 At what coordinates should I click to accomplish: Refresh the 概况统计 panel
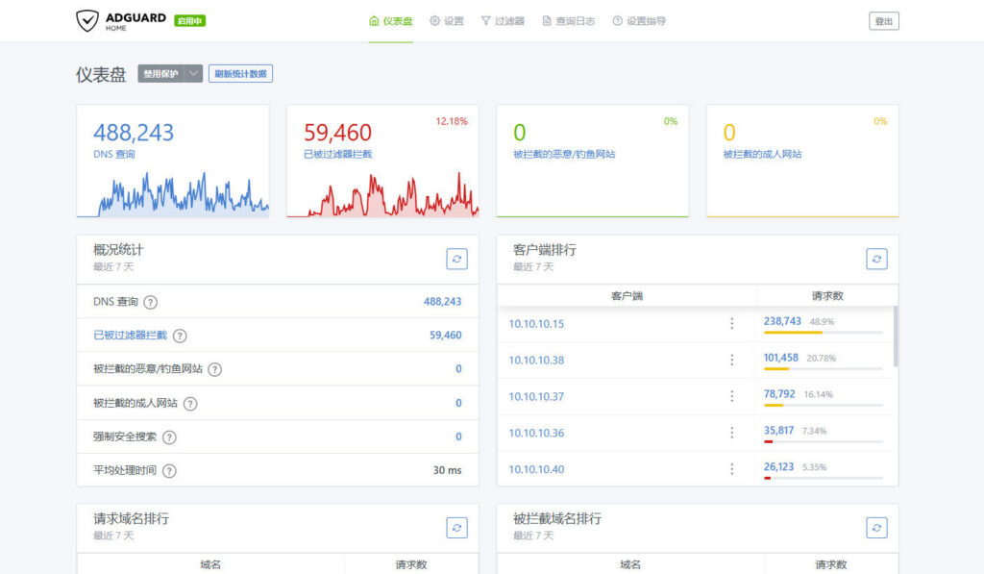click(x=456, y=259)
